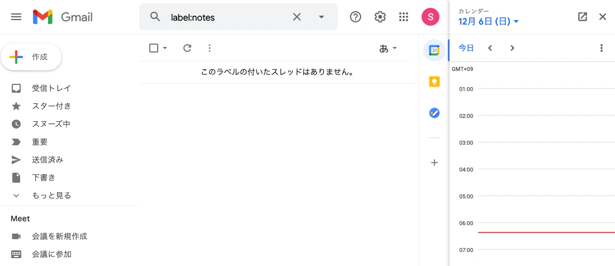This screenshot has height=266, width=615.
Task: Click the 03:00 time slot in calendar
Action: (546, 156)
